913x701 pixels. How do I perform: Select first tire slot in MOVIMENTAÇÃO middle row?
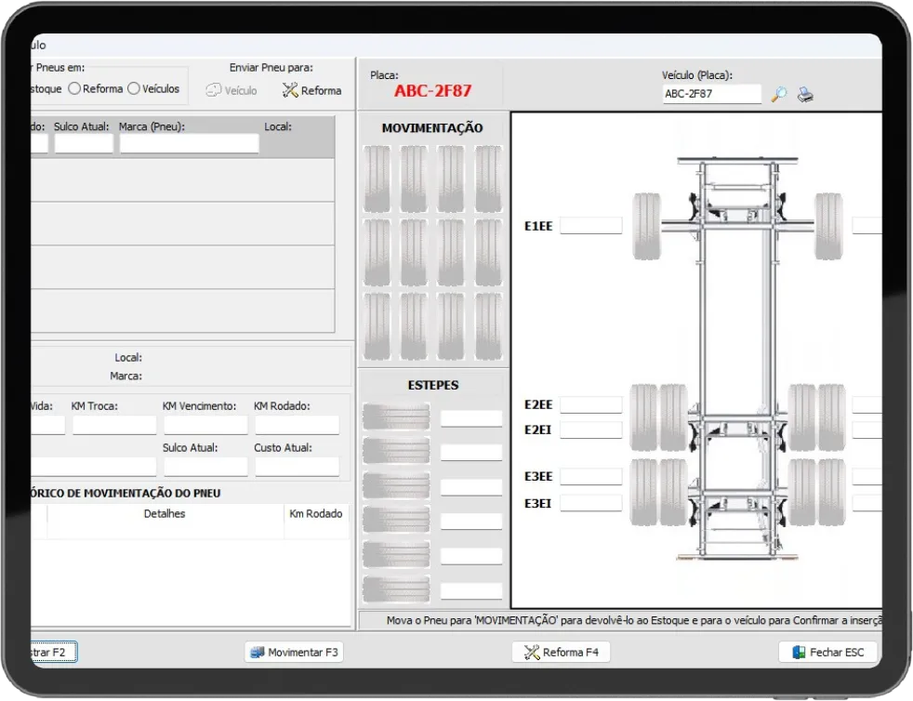coord(377,253)
